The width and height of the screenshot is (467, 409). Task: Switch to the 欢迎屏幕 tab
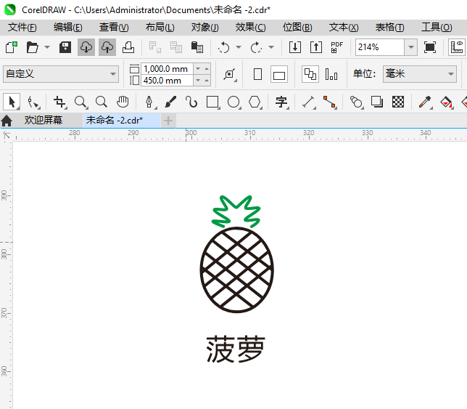pyautogui.click(x=44, y=120)
